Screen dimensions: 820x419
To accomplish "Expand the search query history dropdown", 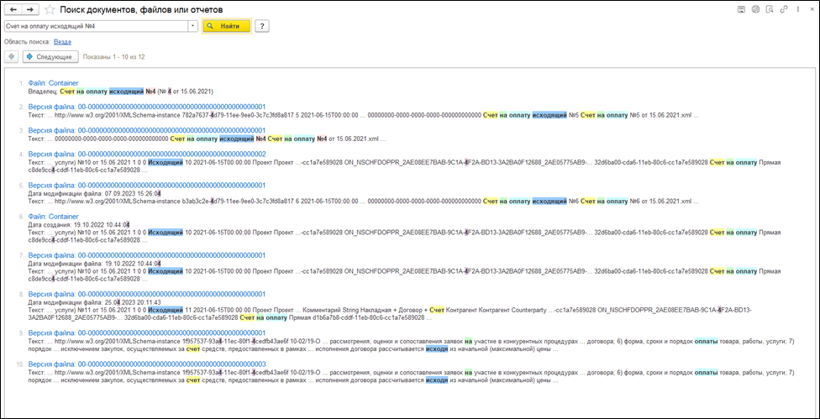I will point(193,26).
